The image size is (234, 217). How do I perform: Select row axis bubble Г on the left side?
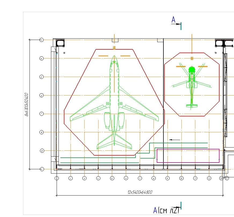pyautogui.click(x=42, y=114)
